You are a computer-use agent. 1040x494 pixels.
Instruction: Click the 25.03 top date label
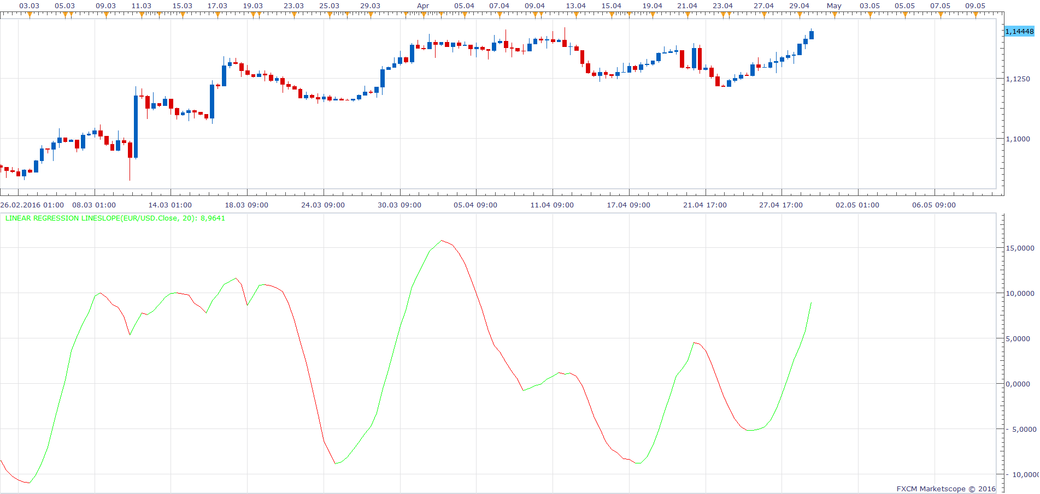click(x=330, y=5)
